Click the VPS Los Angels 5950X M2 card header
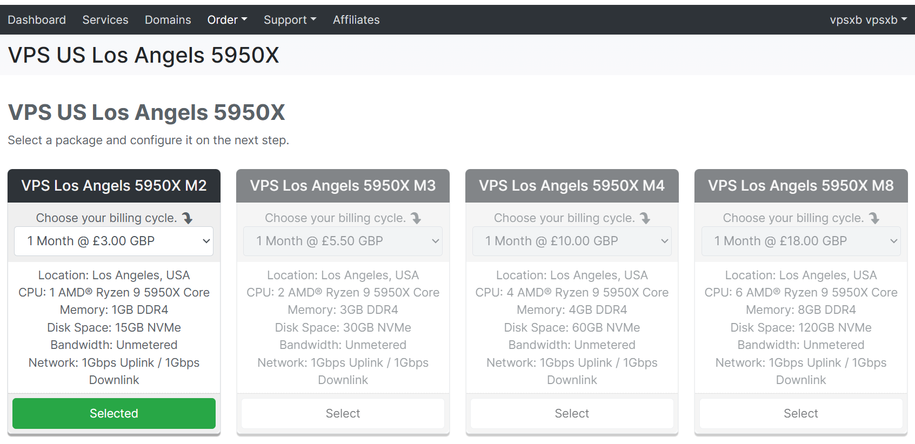Screen dimensions: 915x444 [114, 186]
